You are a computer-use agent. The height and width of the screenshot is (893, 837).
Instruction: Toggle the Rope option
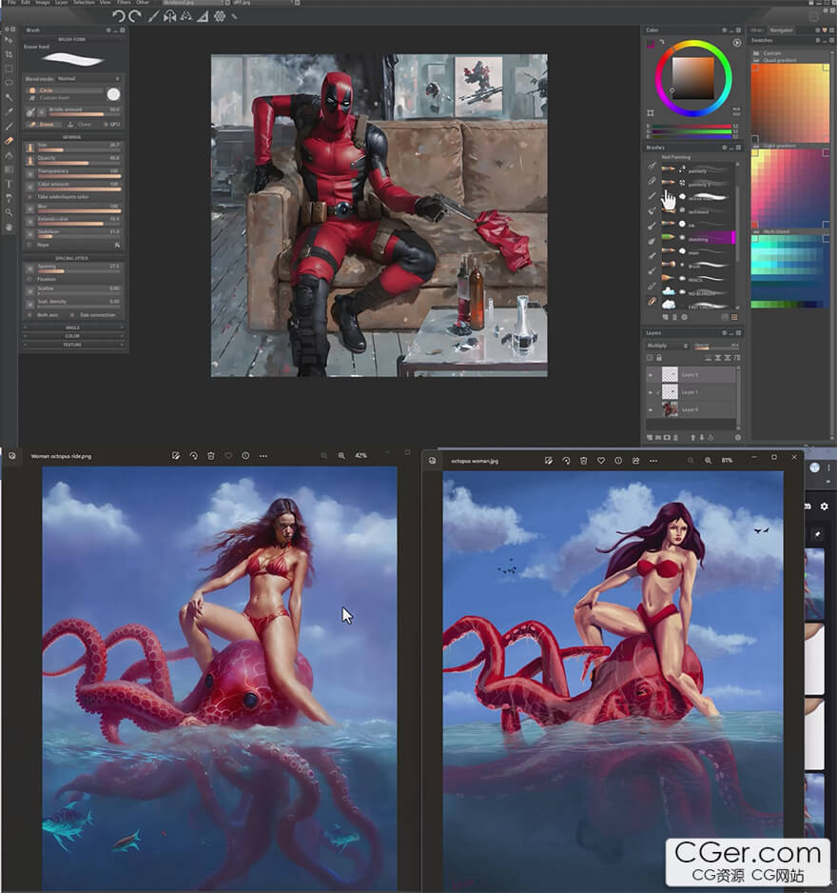39,245
